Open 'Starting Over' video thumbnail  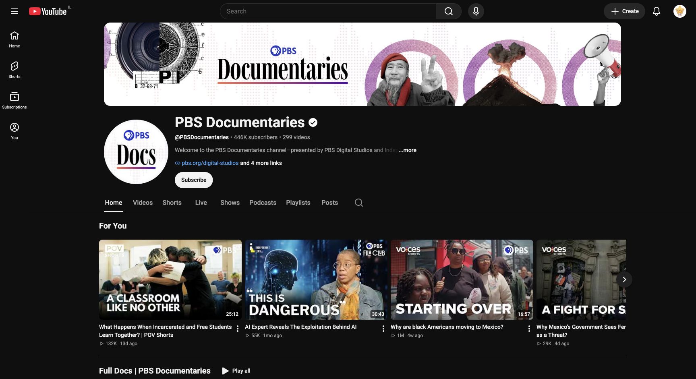pos(462,280)
